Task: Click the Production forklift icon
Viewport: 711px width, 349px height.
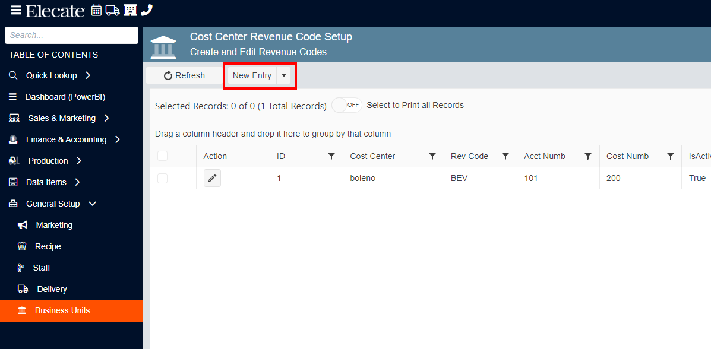Action: [14, 161]
